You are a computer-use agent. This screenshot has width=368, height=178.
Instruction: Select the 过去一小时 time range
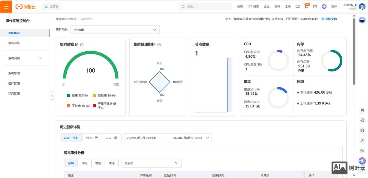(71, 138)
